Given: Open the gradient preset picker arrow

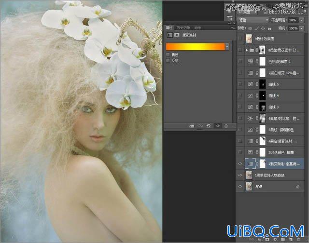Looking at the screenshot, I should (x=227, y=47).
